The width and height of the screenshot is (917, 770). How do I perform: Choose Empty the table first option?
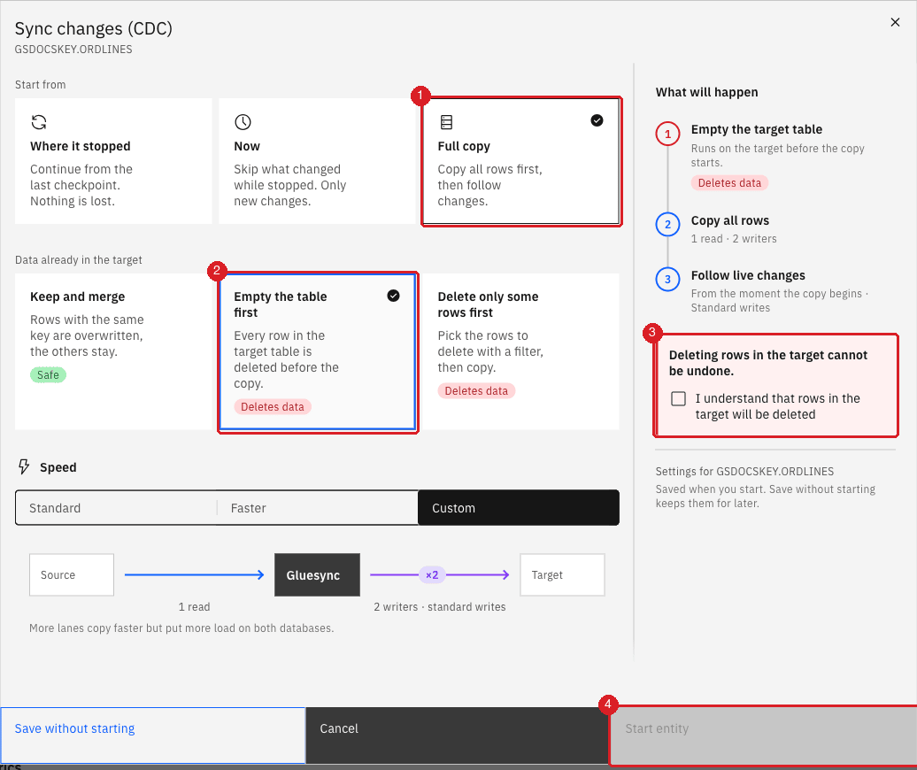pos(317,351)
